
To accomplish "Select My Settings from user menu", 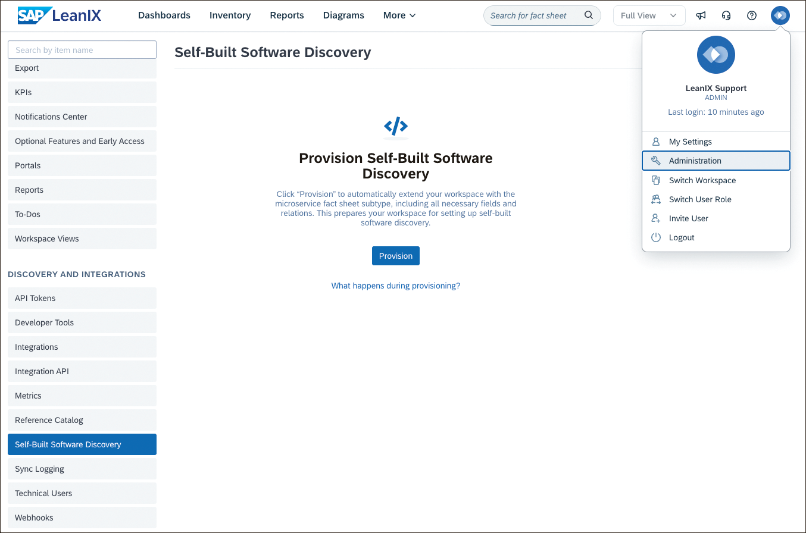I will click(x=716, y=142).
